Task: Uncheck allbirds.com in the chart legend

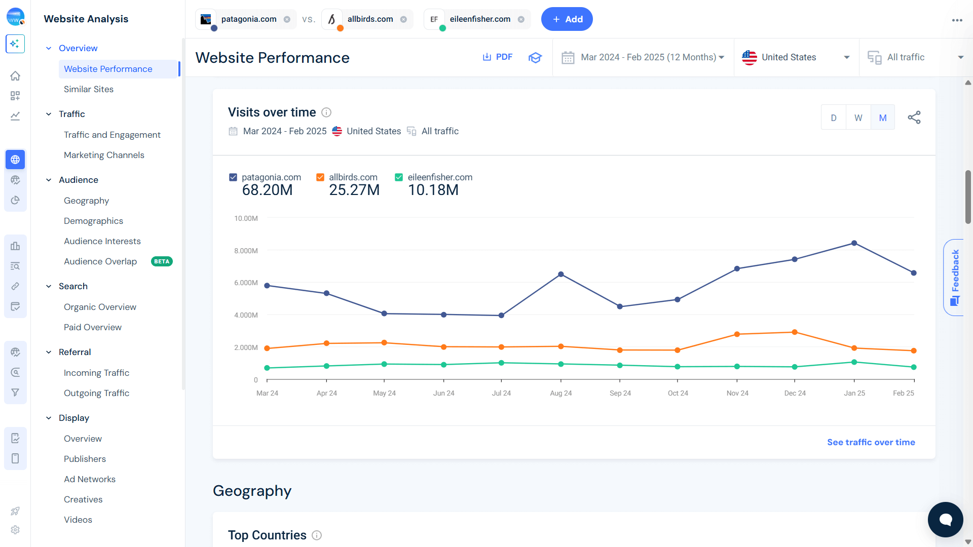Action: 320,177
